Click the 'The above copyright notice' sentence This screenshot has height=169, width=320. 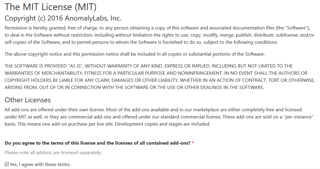tap(135, 54)
